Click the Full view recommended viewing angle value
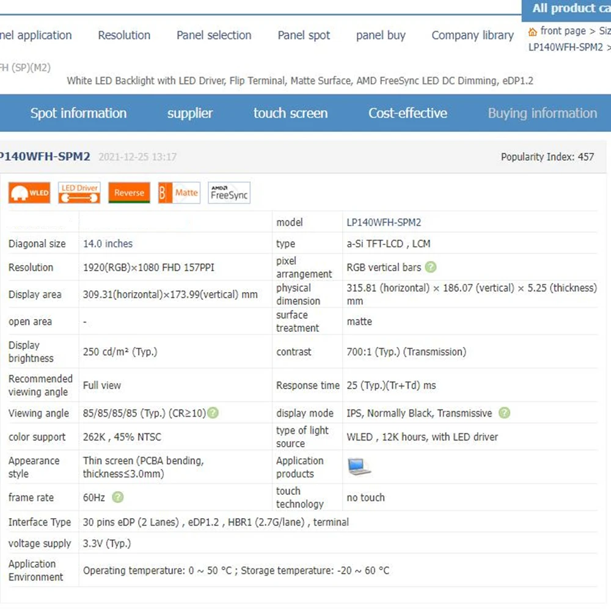The height and width of the screenshot is (611, 611). click(102, 385)
